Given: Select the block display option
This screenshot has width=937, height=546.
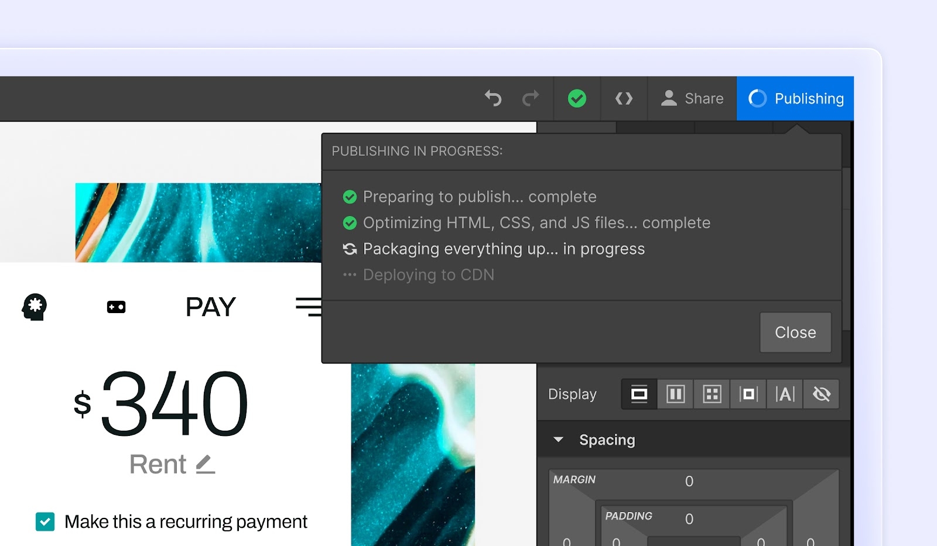Looking at the screenshot, I should click(x=639, y=394).
